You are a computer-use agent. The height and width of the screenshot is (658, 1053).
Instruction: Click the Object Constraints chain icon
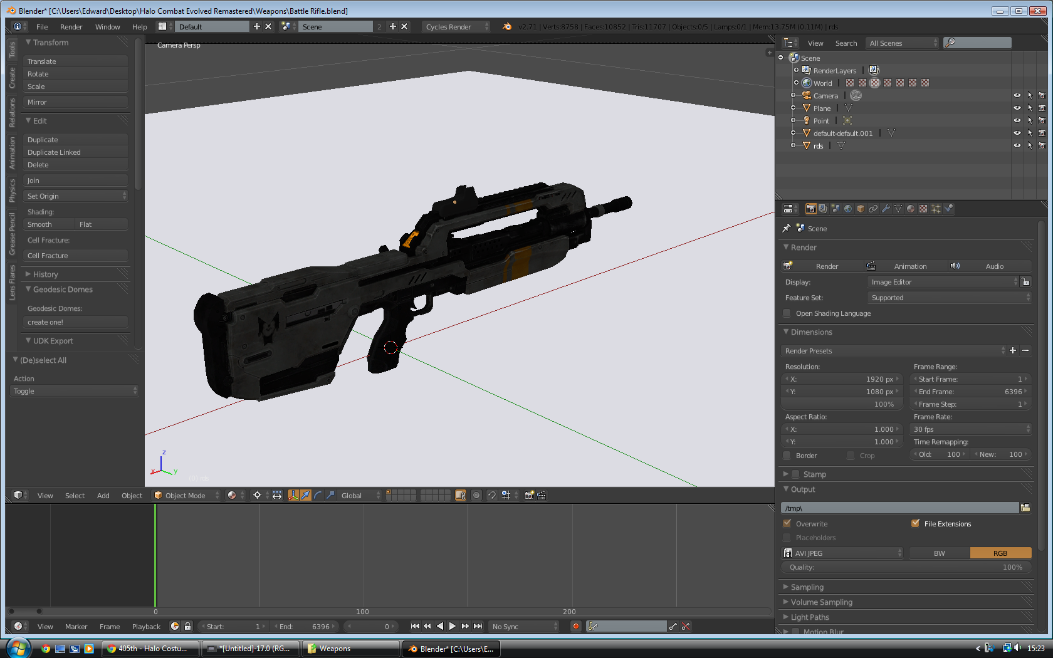[x=873, y=209]
